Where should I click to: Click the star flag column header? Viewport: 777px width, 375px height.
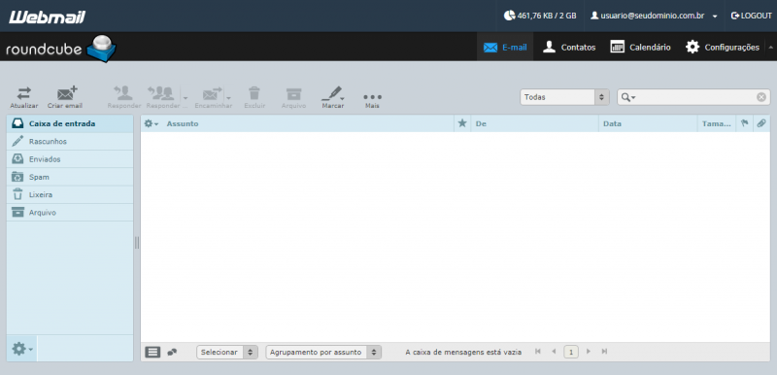462,123
